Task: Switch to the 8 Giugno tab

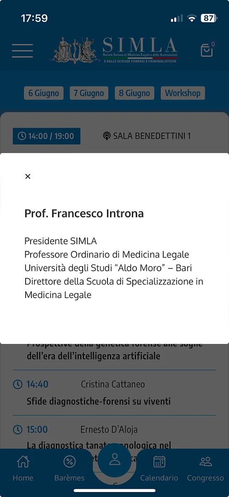Action: 134,93
